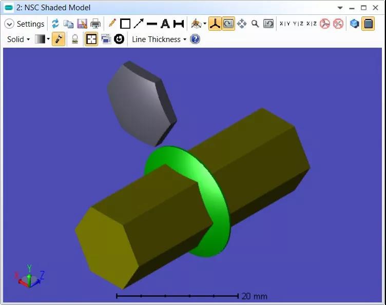
Task: Open the Line Thickness dropdown
Action: point(159,39)
